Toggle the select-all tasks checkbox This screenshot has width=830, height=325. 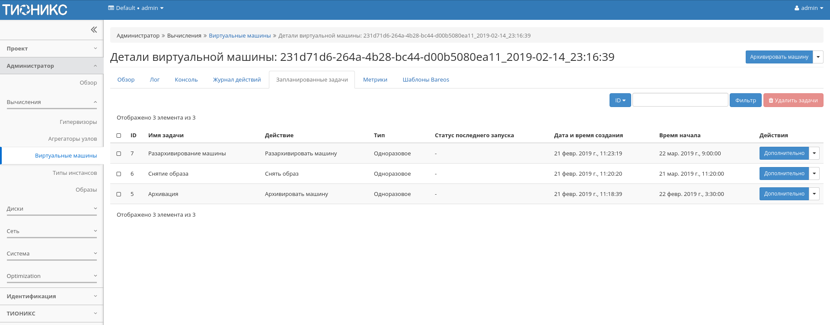point(119,136)
